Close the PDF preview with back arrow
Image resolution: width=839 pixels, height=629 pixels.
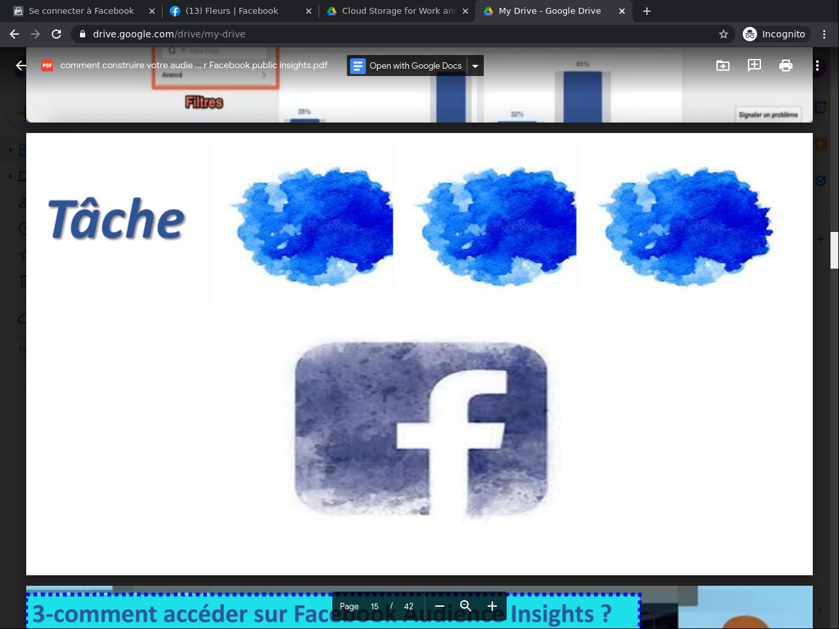pos(21,66)
